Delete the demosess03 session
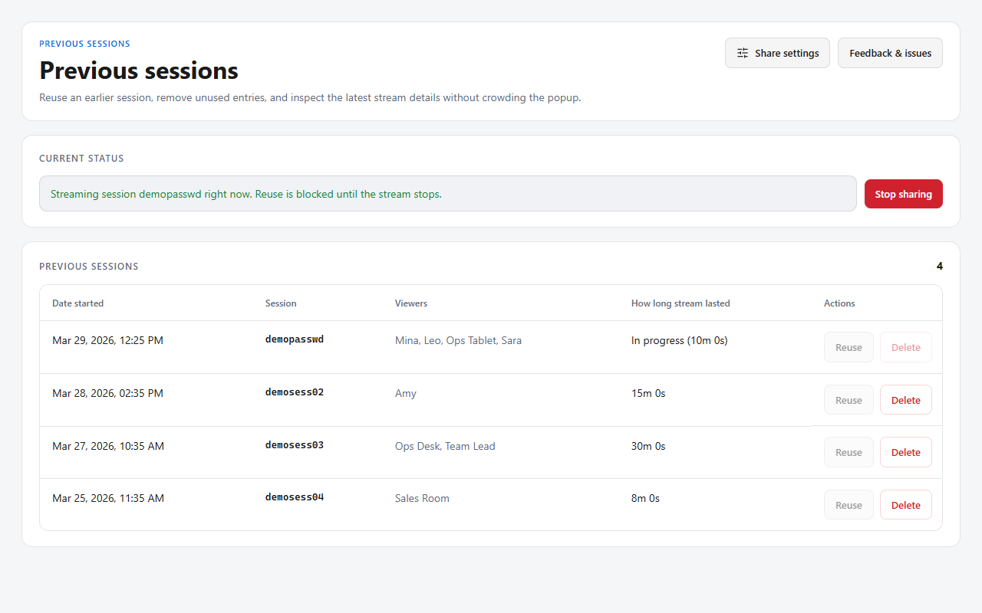This screenshot has height=613, width=982. [x=905, y=452]
